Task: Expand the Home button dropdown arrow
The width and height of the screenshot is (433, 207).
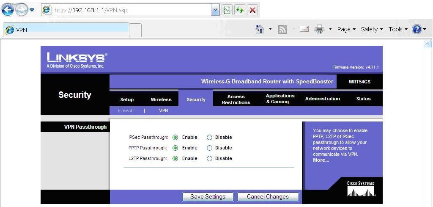Action: click(x=270, y=29)
